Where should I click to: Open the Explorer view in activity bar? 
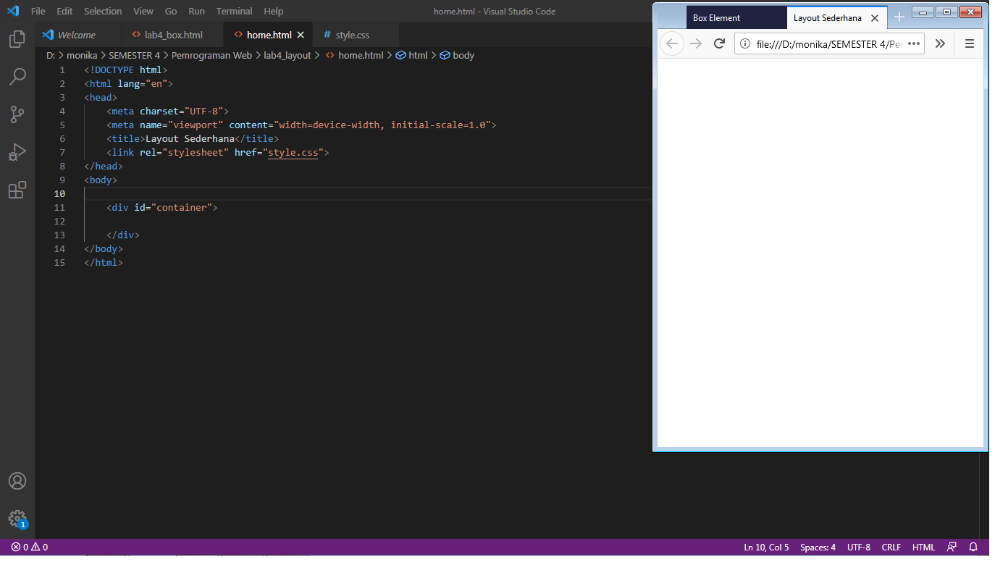pyautogui.click(x=17, y=39)
